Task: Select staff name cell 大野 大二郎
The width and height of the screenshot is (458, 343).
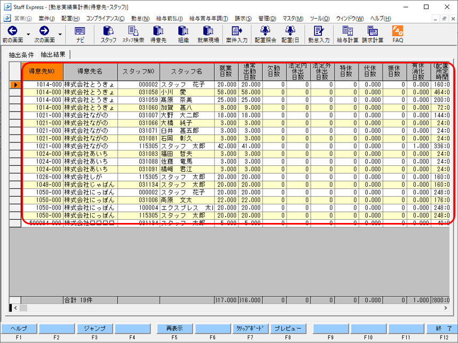Action: click(187, 115)
